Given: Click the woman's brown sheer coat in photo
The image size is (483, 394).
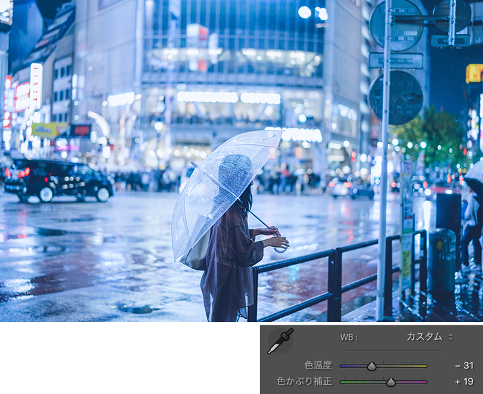Looking at the screenshot, I should pyautogui.click(x=230, y=265).
